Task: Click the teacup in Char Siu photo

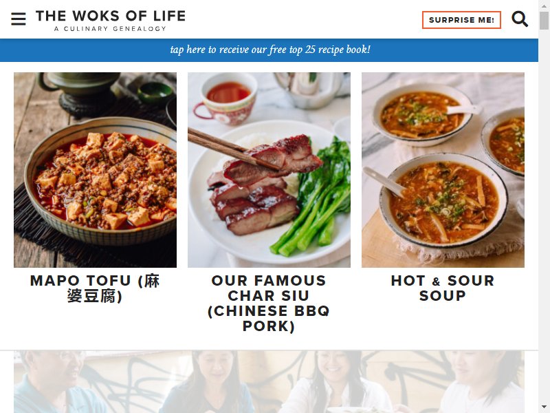Action: pyautogui.click(x=226, y=99)
